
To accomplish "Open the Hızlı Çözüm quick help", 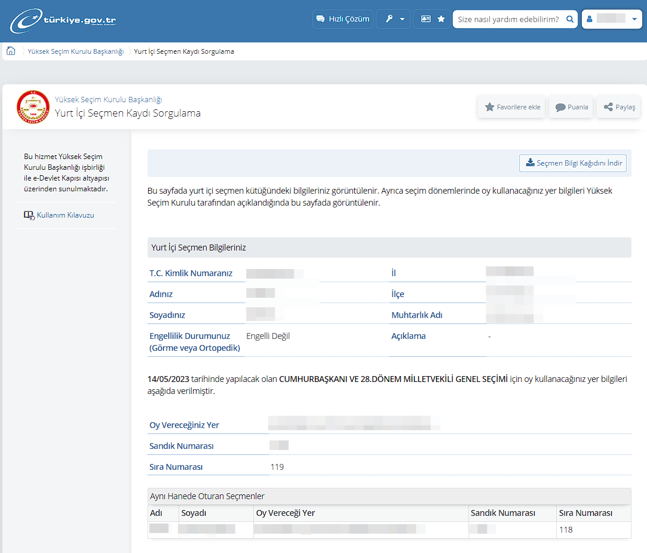I will (343, 19).
